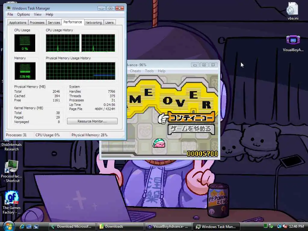
Task: Click status bar Processes: 31
Action: tap(16, 135)
